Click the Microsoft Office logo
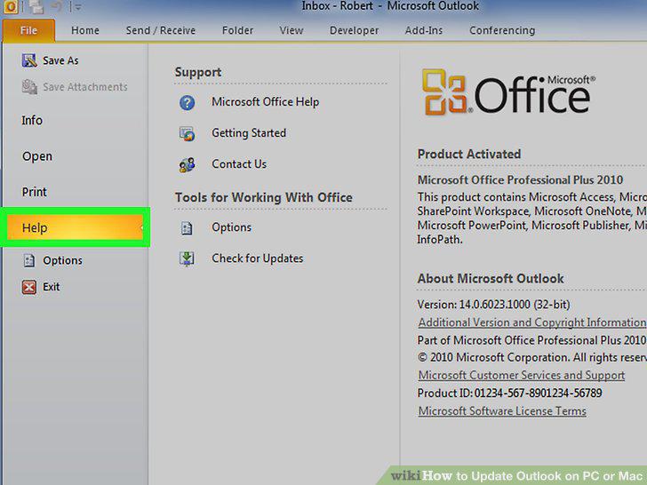Screen dimensions: 647x485 tap(508, 92)
